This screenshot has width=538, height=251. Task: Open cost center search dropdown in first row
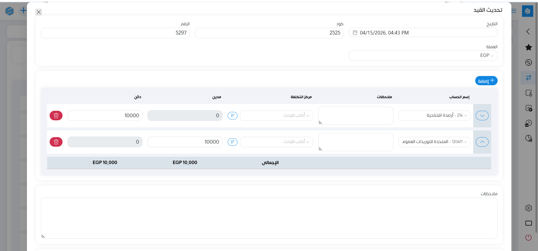276,116
